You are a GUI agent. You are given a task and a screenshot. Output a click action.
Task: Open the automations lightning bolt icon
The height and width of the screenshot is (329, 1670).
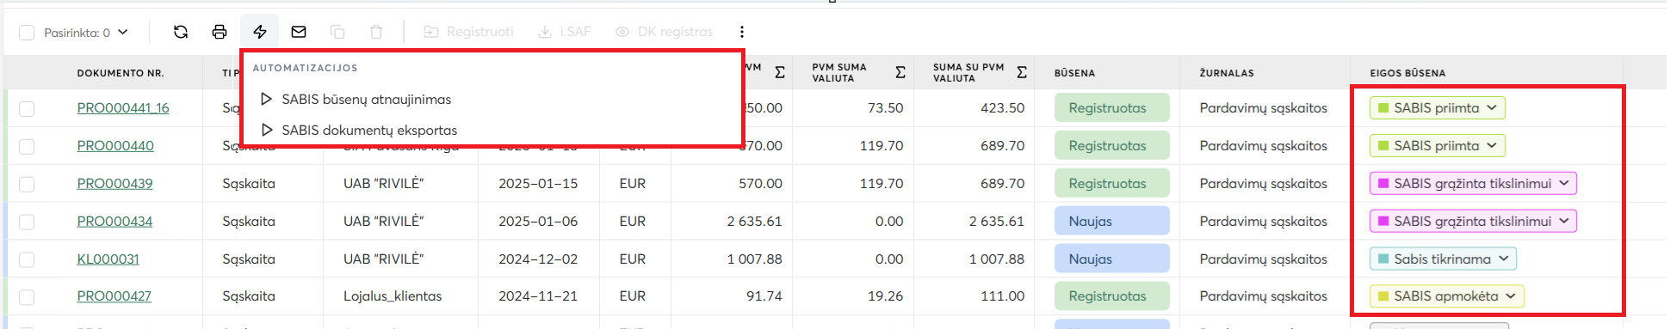pos(259,32)
